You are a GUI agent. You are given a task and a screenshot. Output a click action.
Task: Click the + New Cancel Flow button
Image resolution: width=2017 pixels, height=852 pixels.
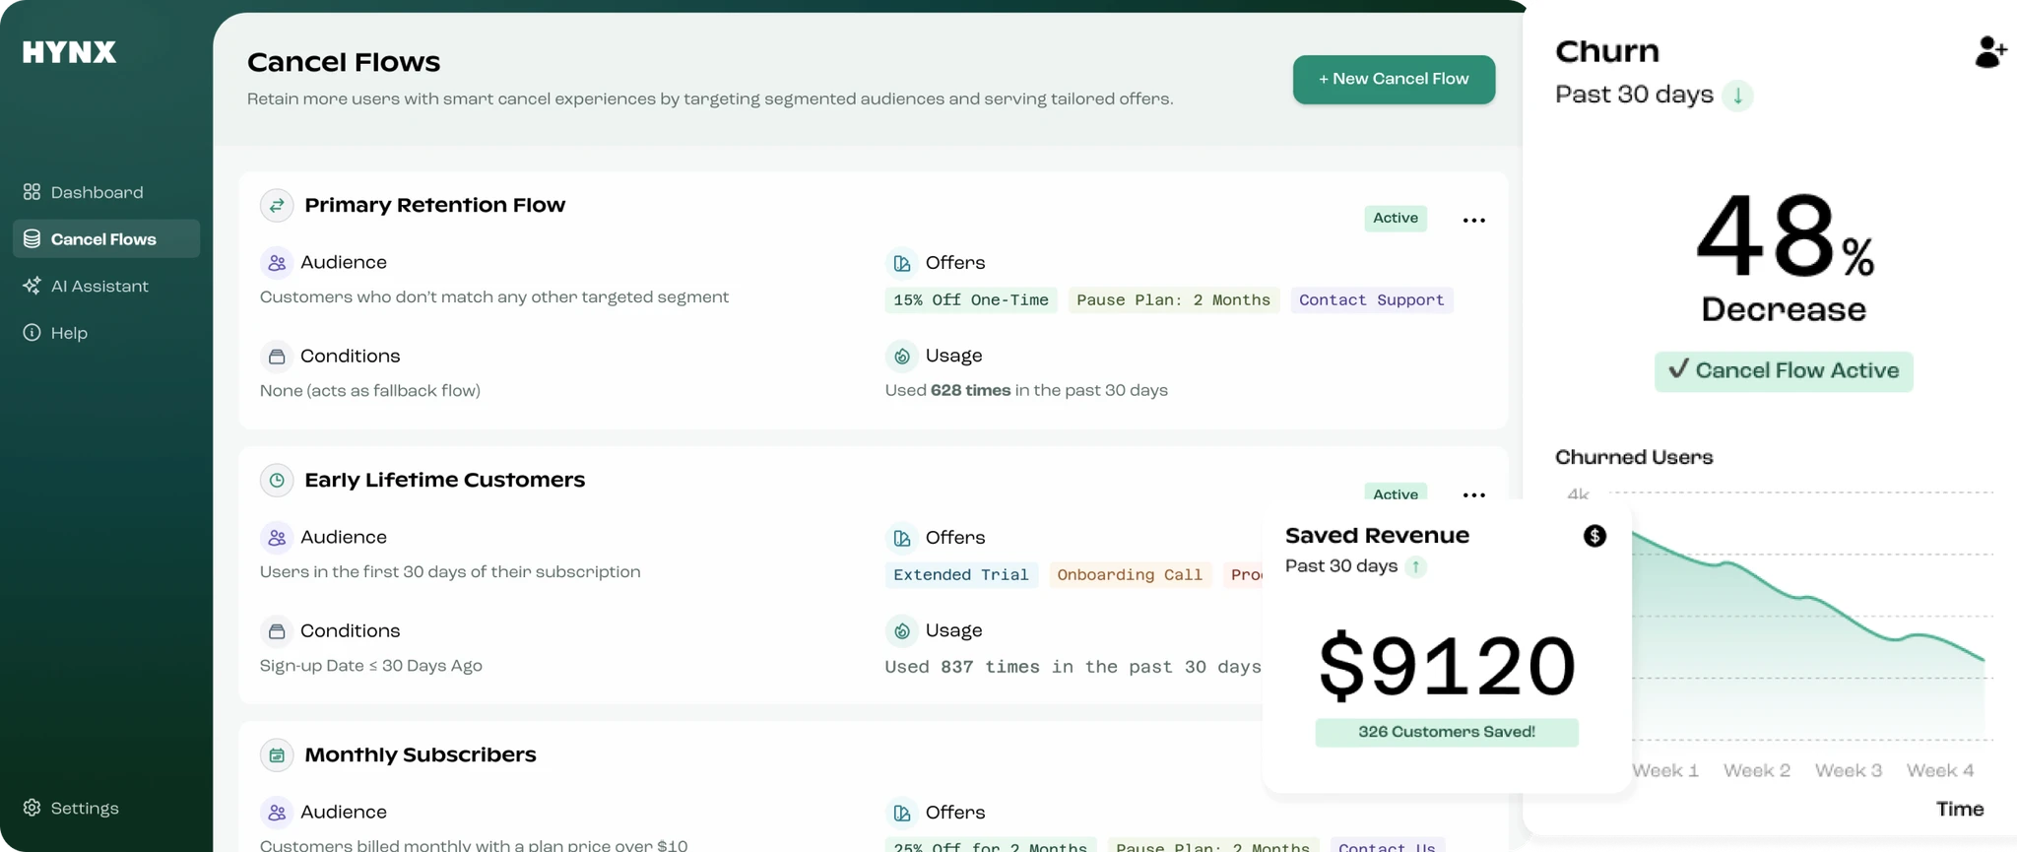pos(1394,79)
